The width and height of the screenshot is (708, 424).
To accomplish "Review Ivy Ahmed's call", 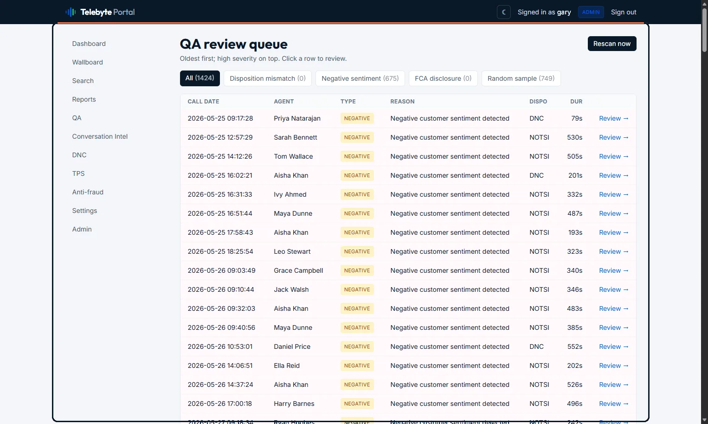I will pos(614,194).
